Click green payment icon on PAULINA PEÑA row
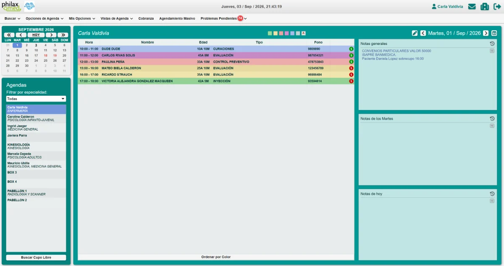This screenshot has height=266, width=504. click(x=351, y=62)
